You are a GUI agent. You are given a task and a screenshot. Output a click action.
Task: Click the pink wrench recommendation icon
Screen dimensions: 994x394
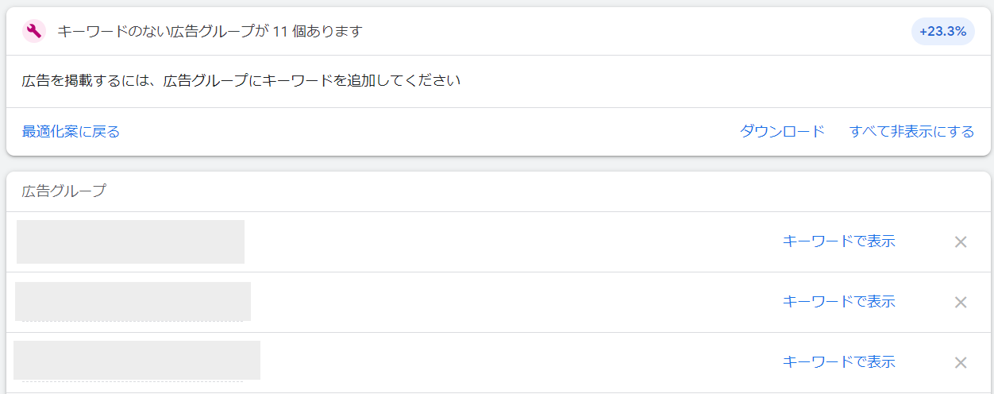(x=34, y=32)
